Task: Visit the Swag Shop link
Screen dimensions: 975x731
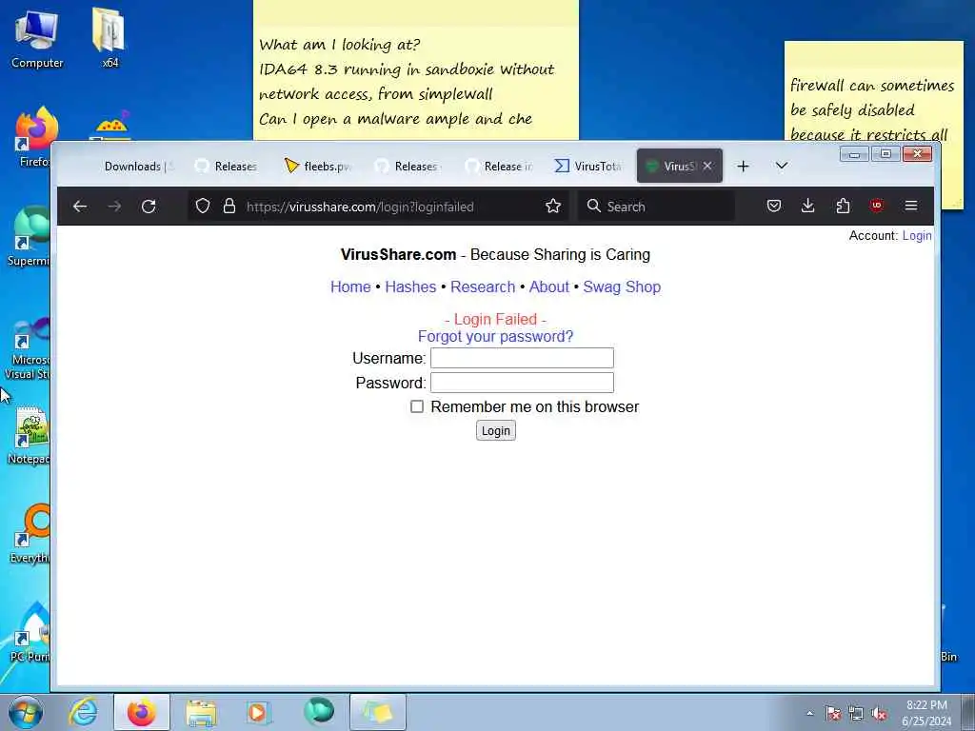Action: point(622,286)
